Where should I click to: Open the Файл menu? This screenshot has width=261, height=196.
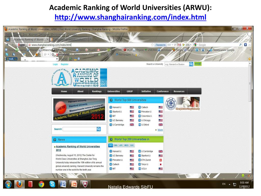click(8, 34)
